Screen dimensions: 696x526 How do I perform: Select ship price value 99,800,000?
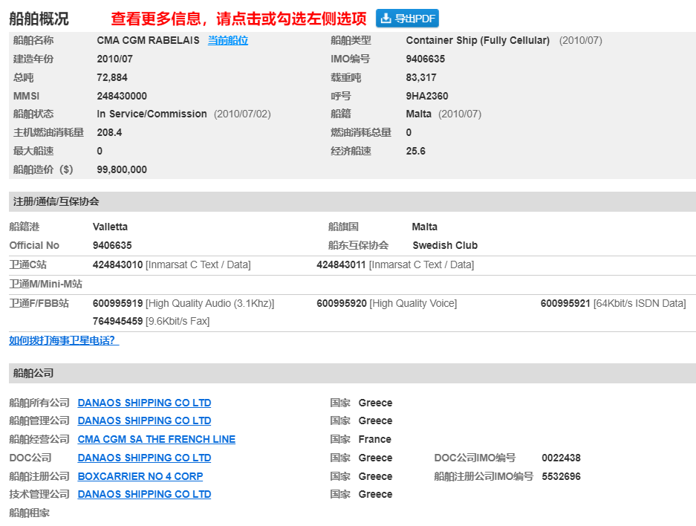122,169
